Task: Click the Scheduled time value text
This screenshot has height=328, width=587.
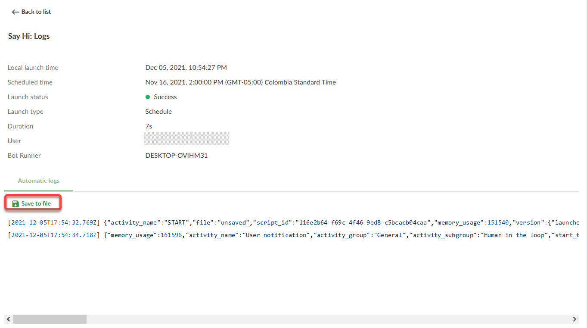Action: coord(240,82)
